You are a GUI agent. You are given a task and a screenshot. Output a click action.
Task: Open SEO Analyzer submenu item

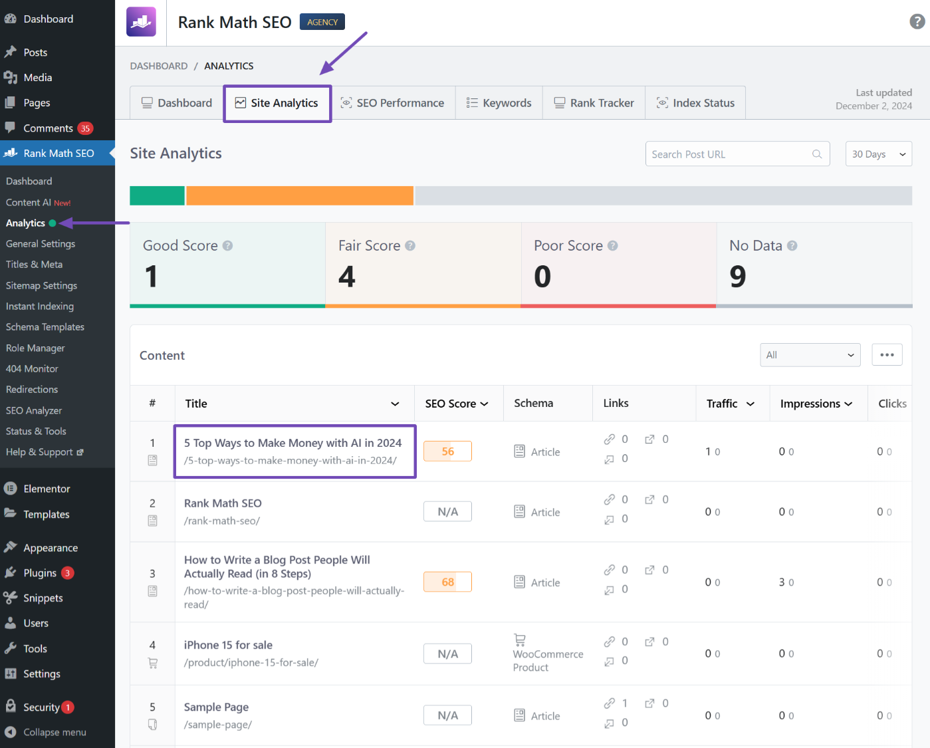pos(34,410)
